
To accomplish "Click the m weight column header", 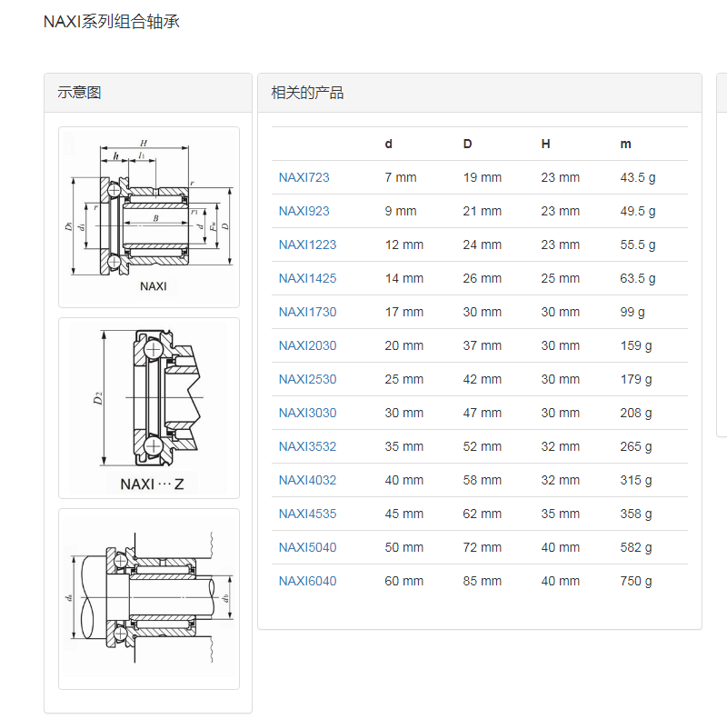I will coord(625,144).
